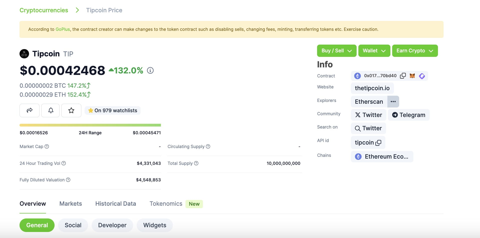Star Tipcoin to add to watchlist
The width and height of the screenshot is (480, 238).
(71, 110)
